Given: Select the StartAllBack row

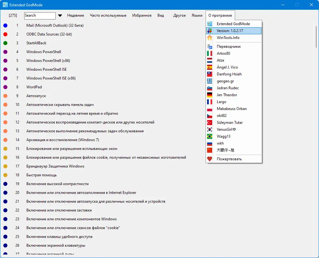Looking at the screenshot, I should [x=36, y=43].
